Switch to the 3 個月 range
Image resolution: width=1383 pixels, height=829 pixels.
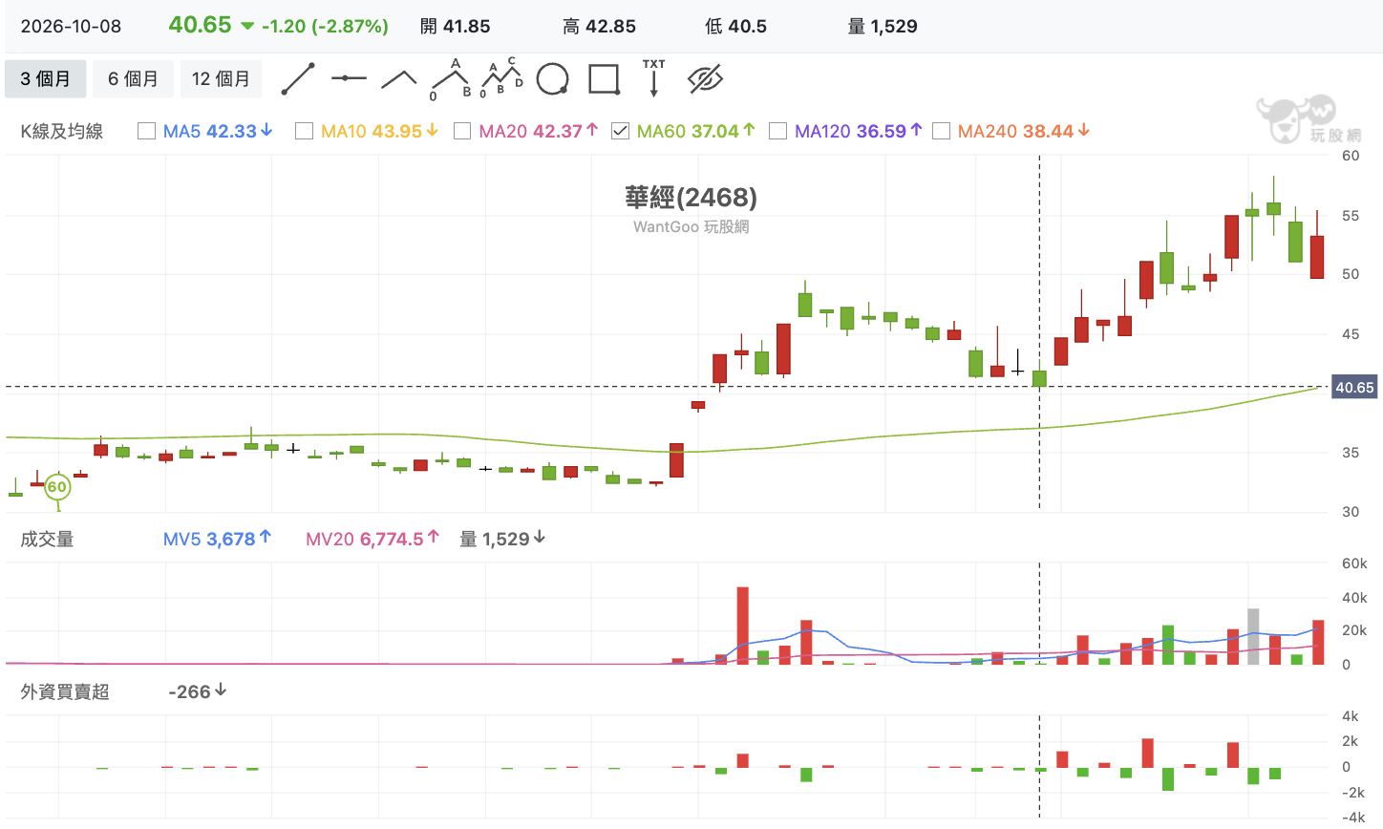(x=45, y=79)
